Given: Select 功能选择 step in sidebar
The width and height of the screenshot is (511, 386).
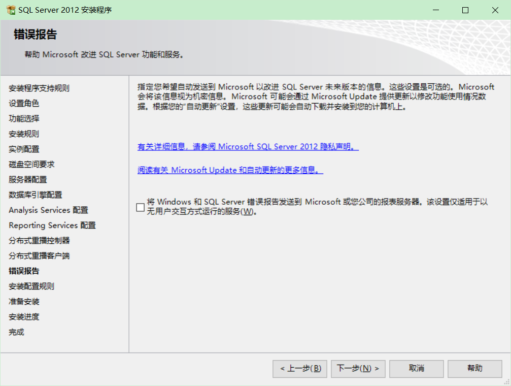Looking at the screenshot, I should 24,118.
